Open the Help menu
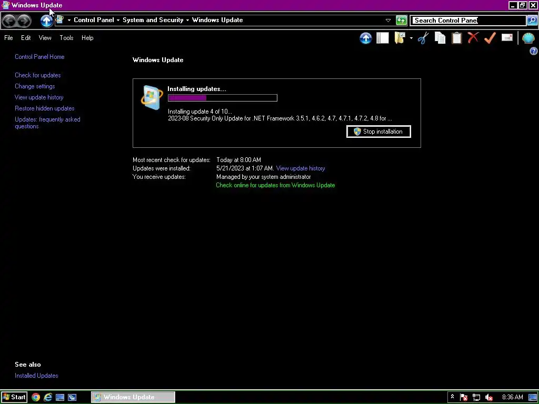The height and width of the screenshot is (404, 539). 87,38
